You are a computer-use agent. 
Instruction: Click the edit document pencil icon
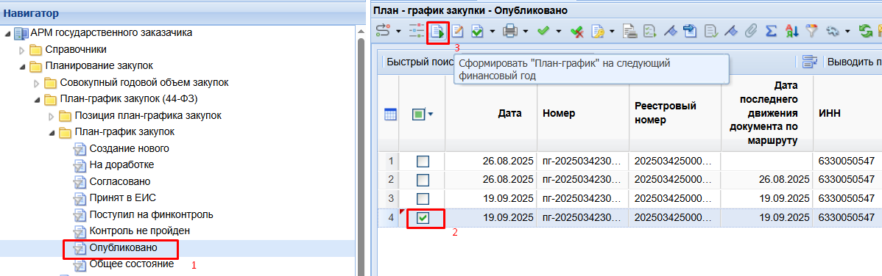pos(457,32)
